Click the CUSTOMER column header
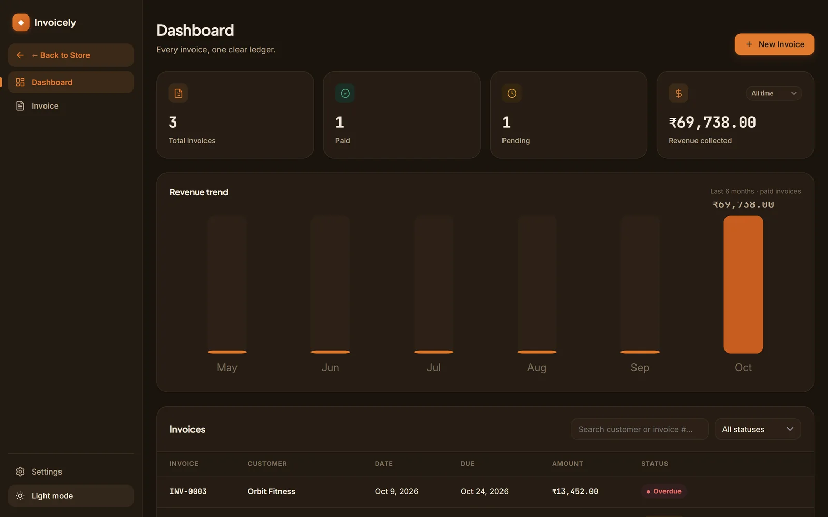 [x=267, y=464]
